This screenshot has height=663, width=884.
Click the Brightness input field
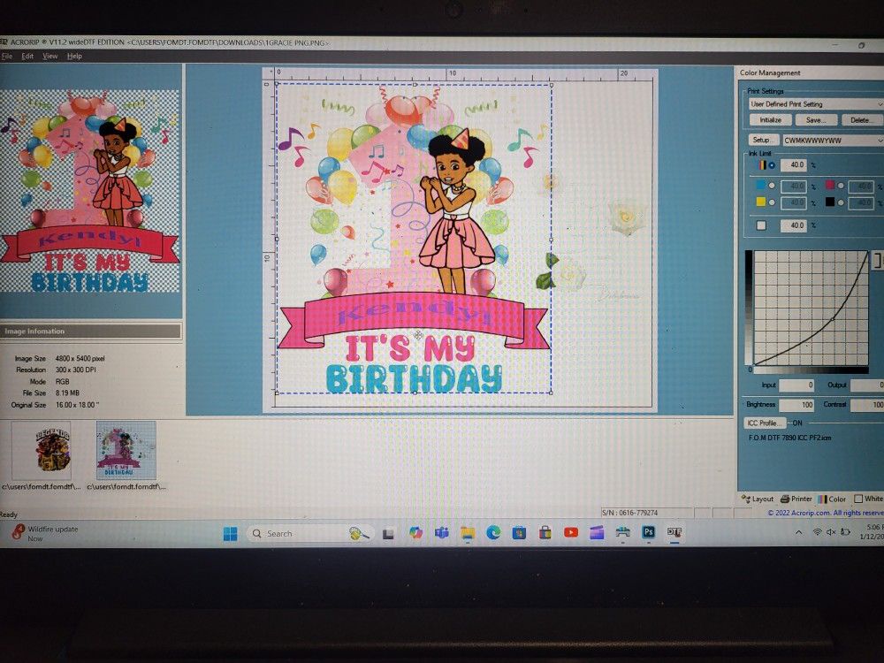click(796, 405)
